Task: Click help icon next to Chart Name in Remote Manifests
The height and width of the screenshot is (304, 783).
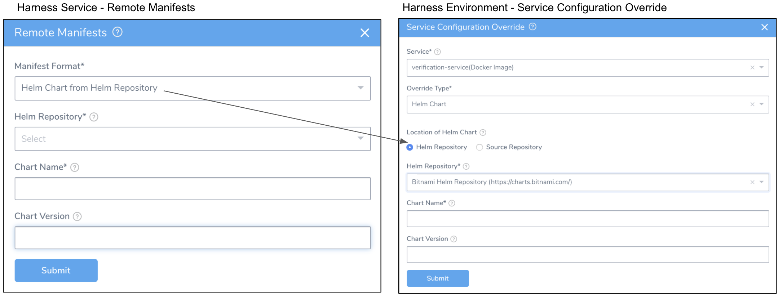Action: coord(75,167)
